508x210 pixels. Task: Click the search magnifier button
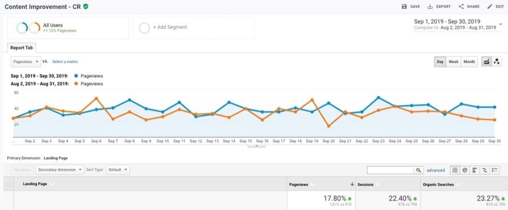pos(419,170)
